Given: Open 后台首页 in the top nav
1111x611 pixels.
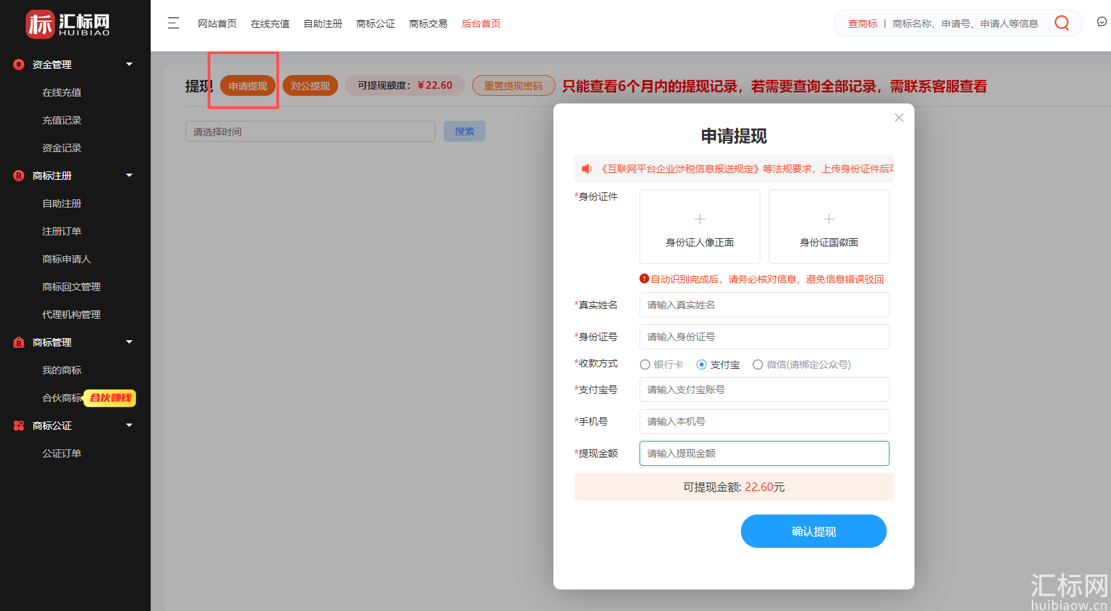Looking at the screenshot, I should (x=481, y=24).
